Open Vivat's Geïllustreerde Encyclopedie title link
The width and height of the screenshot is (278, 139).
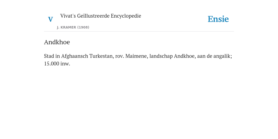pos(100,16)
